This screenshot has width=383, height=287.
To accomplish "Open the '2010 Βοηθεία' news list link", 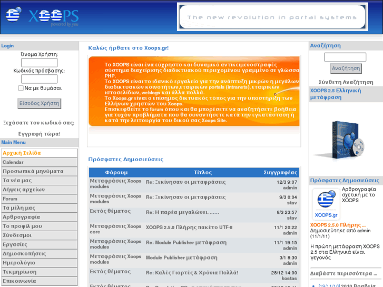I will (x=358, y=285).
